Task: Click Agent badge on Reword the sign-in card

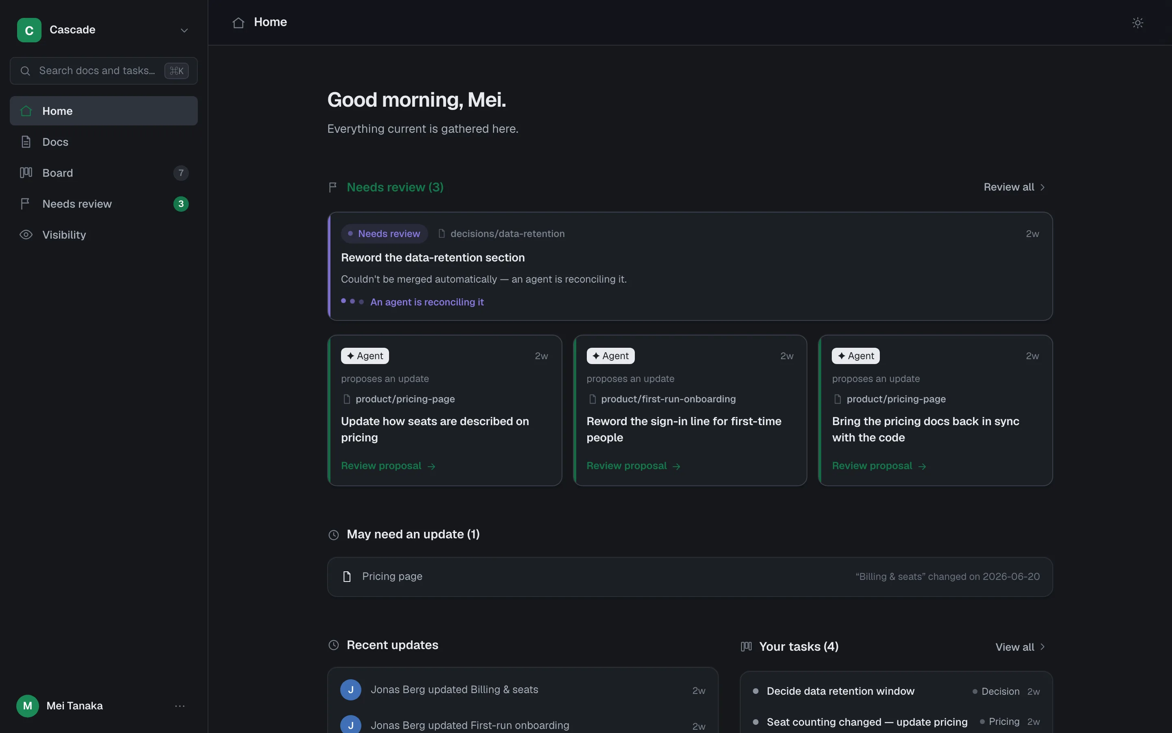Action: (x=611, y=356)
